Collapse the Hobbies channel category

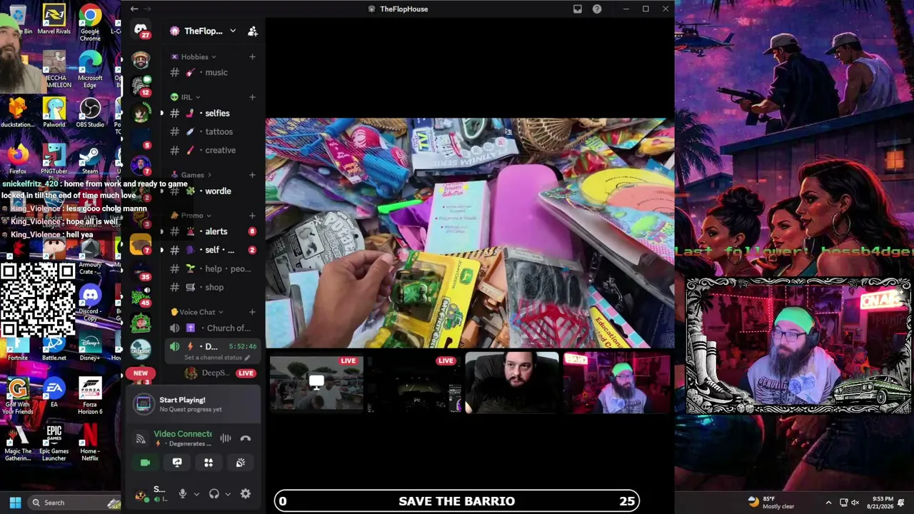click(194, 57)
